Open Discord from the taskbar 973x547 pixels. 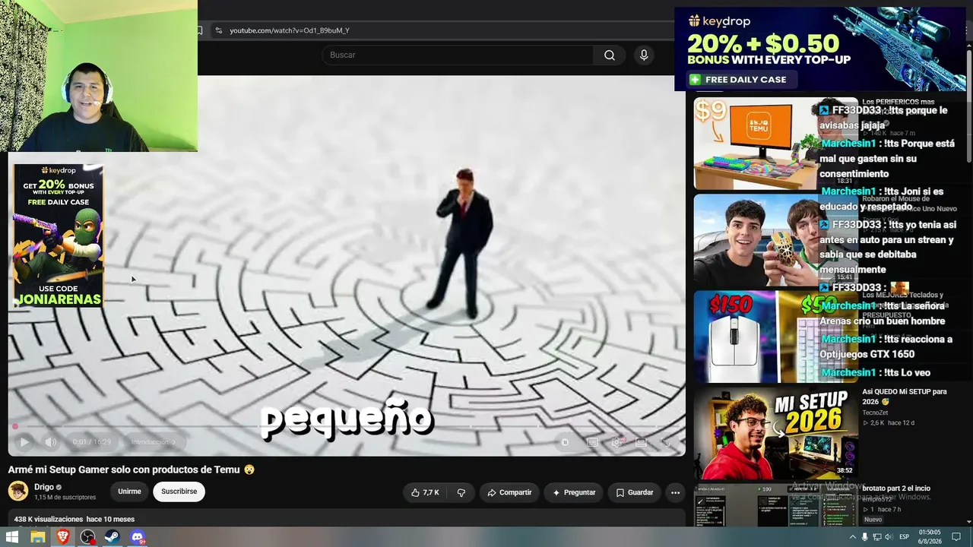(138, 537)
